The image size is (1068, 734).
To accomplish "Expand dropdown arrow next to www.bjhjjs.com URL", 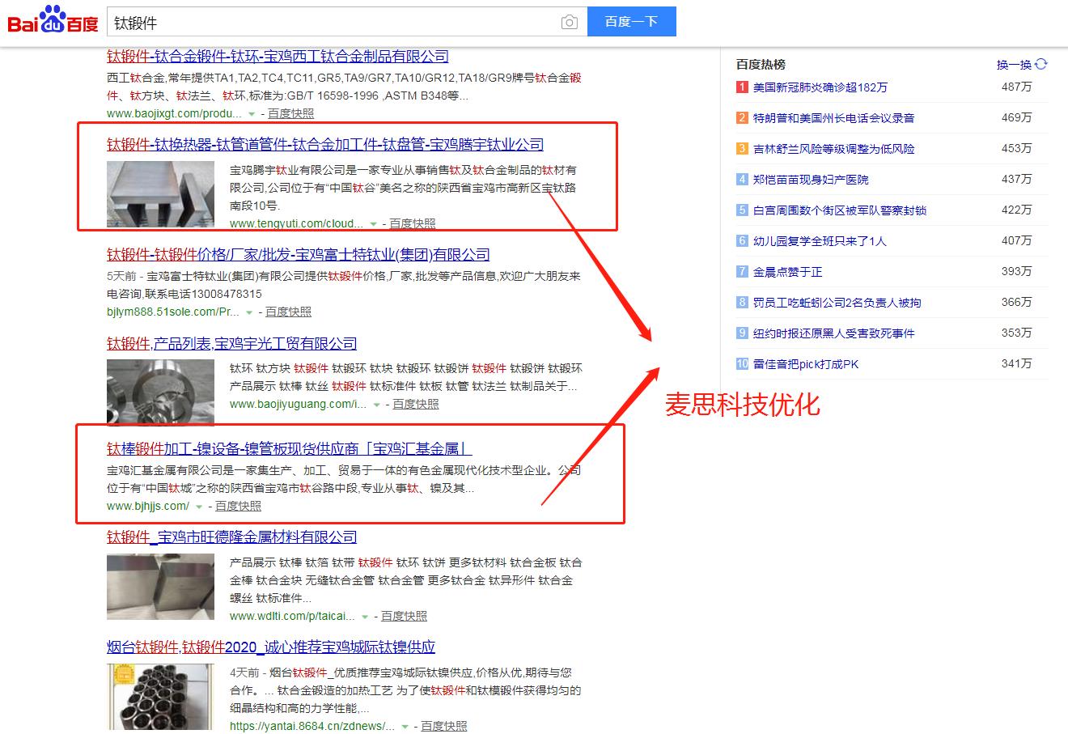I will coord(199,507).
